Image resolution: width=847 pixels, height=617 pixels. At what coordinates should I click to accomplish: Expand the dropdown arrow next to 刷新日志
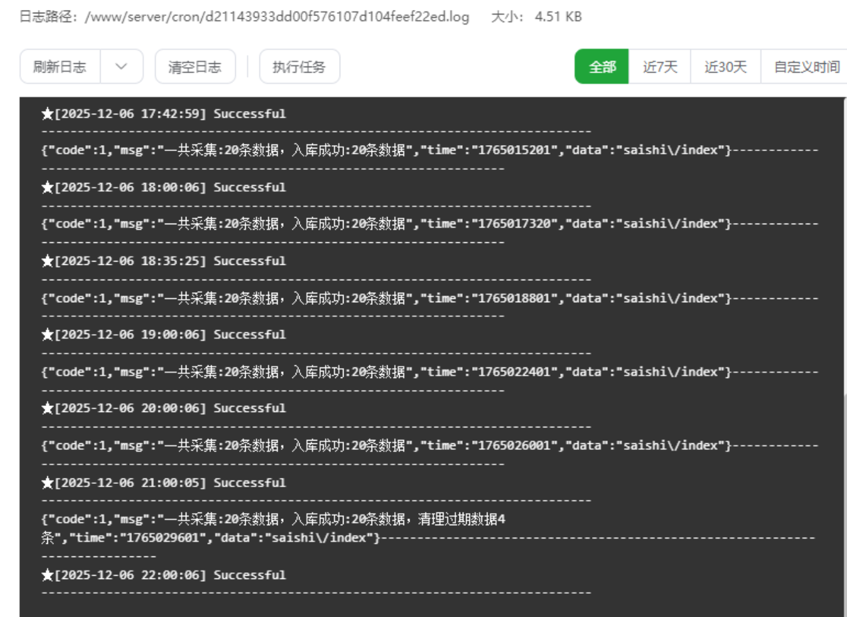pos(121,67)
